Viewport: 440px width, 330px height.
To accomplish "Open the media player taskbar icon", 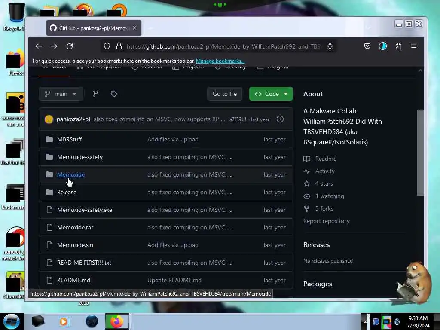I will pyautogui.click(x=64, y=321).
